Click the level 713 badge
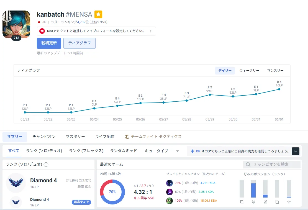 (16, 38)
